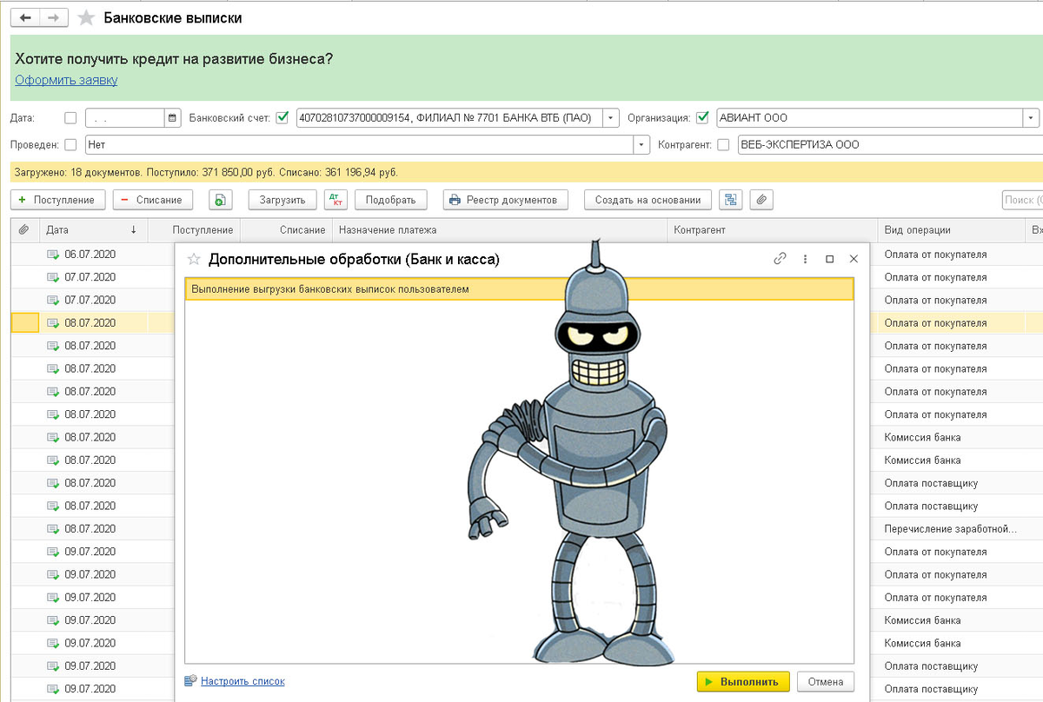Click the paperclip column header icon
1043x702 pixels.
(x=23, y=230)
